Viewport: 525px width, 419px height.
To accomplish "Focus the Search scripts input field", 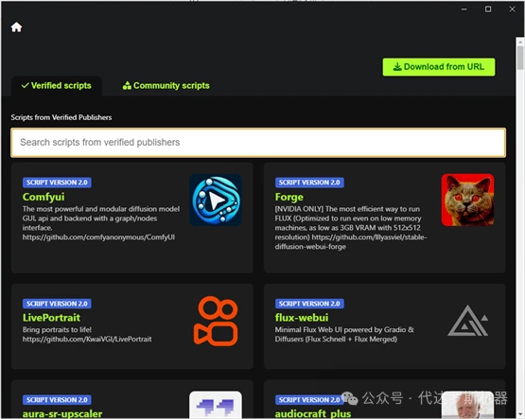I will tap(258, 143).
